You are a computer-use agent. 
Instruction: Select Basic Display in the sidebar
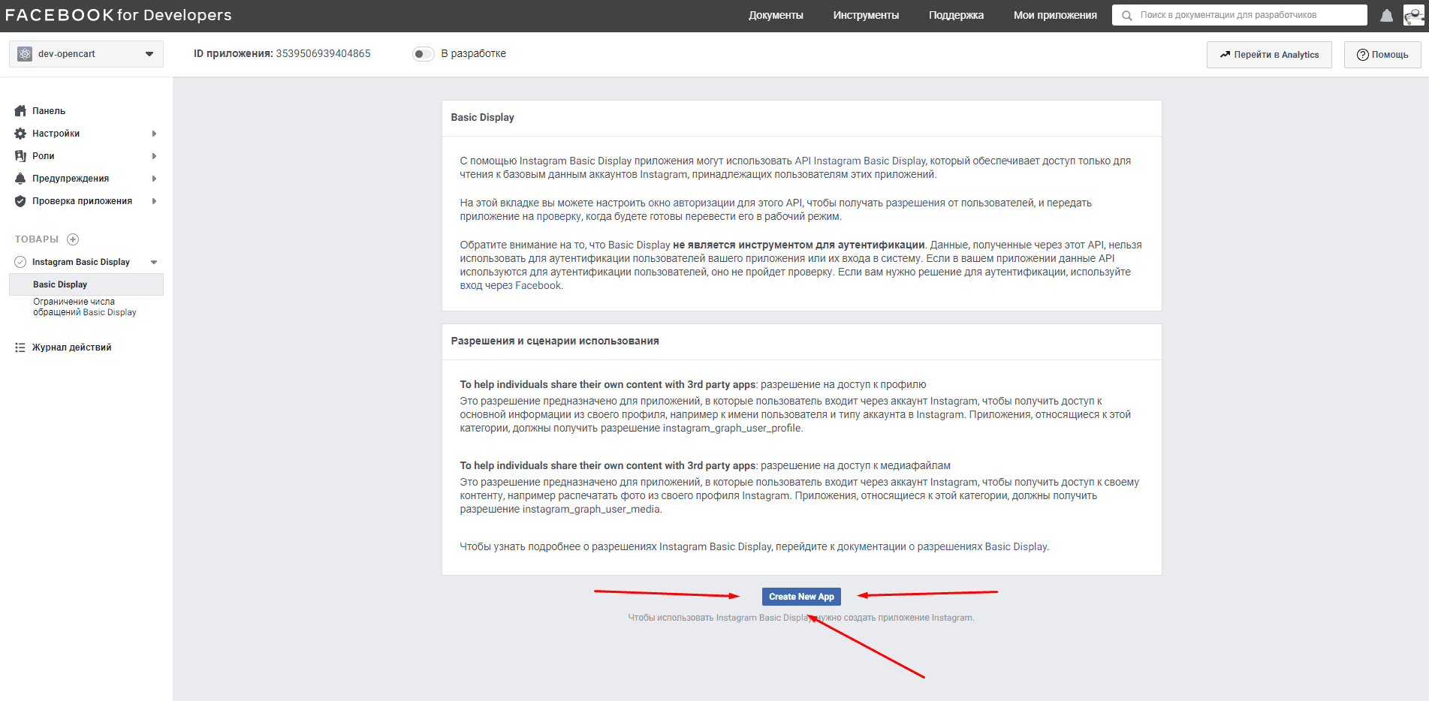86,284
